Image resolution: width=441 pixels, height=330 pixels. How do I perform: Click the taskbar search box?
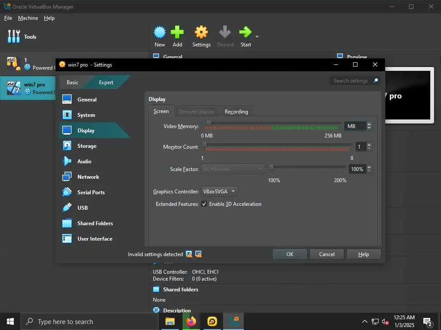point(90,321)
